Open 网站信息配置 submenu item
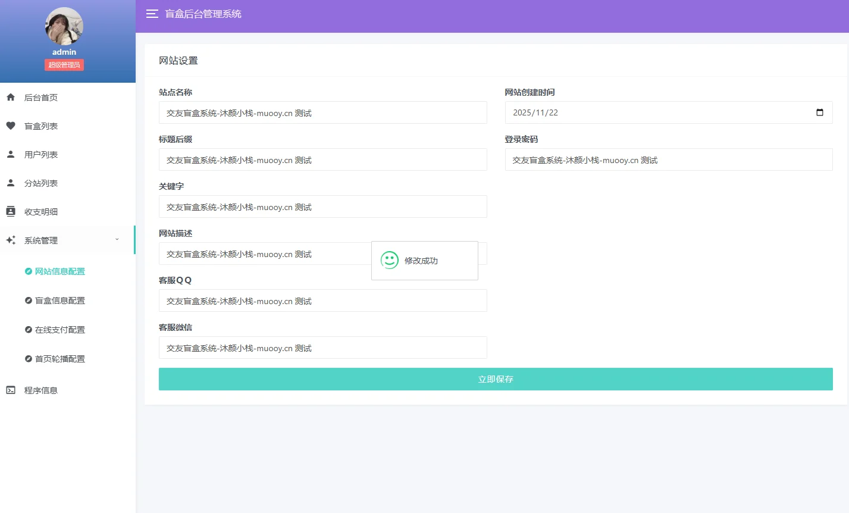 pyautogui.click(x=59, y=271)
